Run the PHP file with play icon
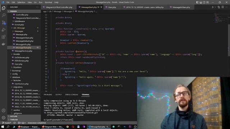 pos(213,7)
